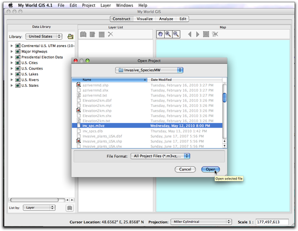Click Elevation2km.dbf file row
The width and height of the screenshot is (298, 231).
pyautogui.click(x=147, y=100)
